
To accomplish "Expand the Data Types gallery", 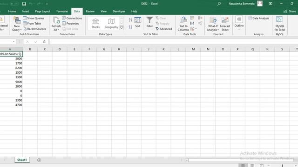I will click(x=122, y=28).
